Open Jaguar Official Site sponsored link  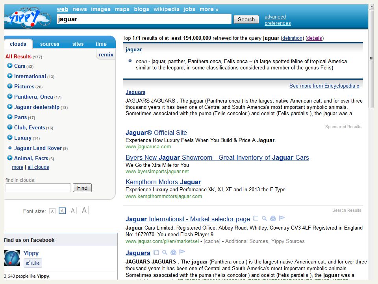click(156, 133)
